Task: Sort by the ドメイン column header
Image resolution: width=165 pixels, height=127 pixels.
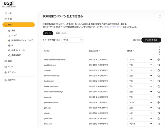Action: pyautogui.click(x=48, y=51)
